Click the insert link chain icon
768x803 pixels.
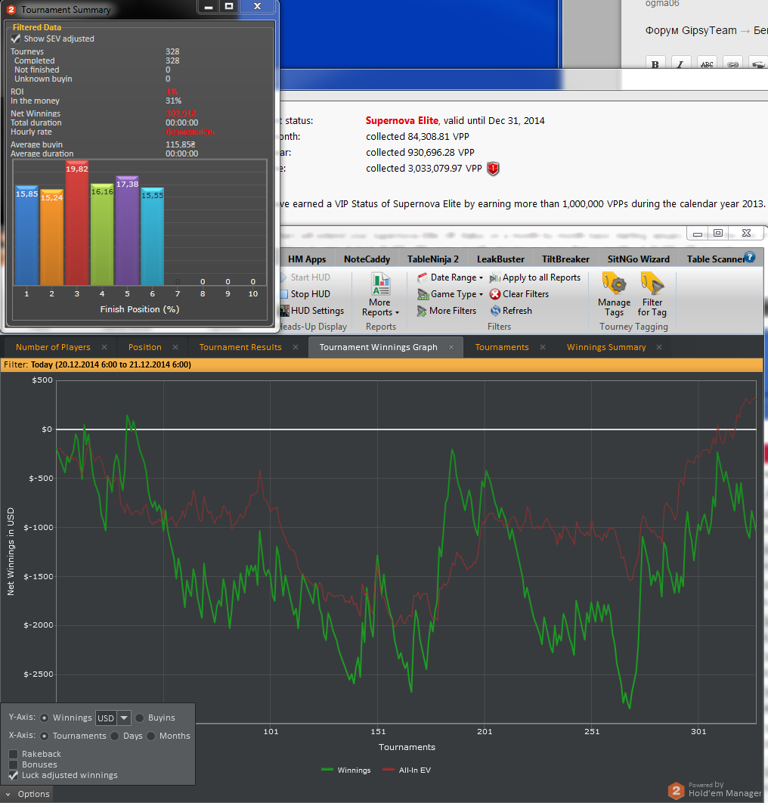732,64
